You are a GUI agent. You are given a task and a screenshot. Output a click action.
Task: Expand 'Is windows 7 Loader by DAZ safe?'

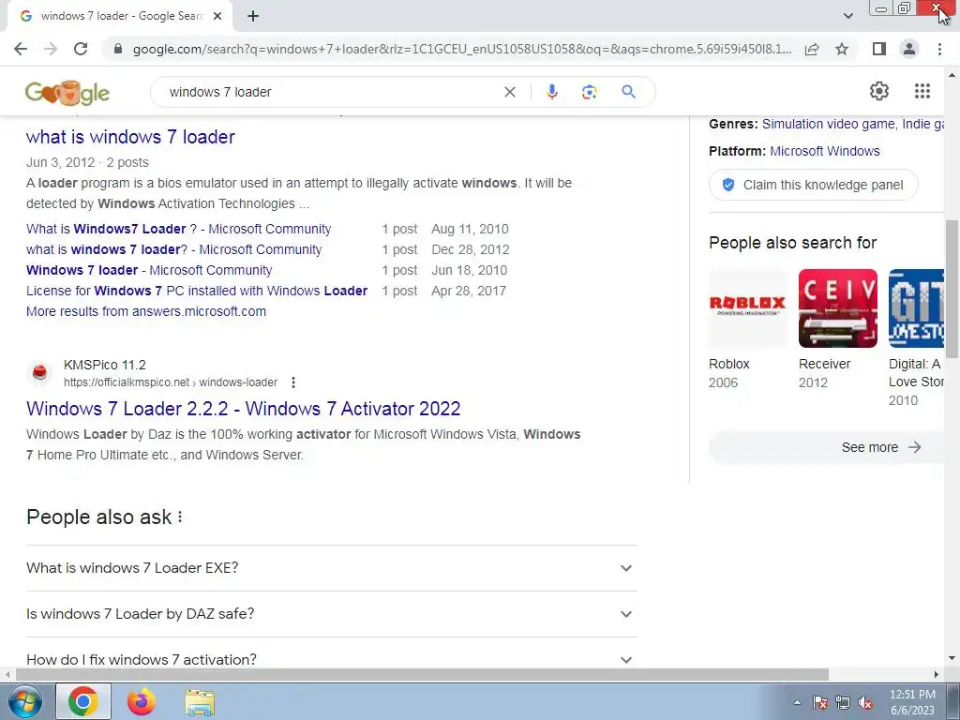tap(332, 614)
